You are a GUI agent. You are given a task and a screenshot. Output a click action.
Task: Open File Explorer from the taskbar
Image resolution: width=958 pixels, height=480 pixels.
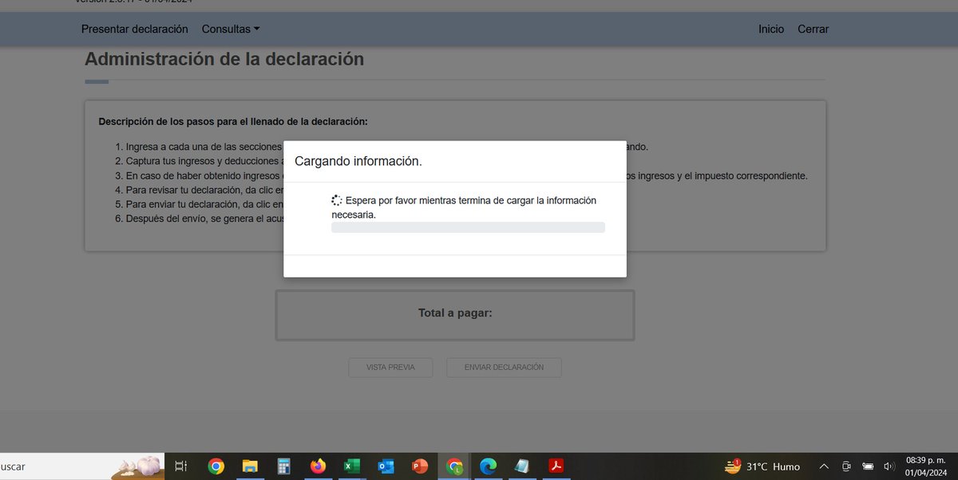pos(250,466)
